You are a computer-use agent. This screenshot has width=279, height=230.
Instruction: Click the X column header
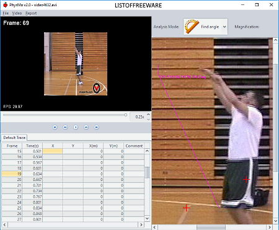coord(53,146)
